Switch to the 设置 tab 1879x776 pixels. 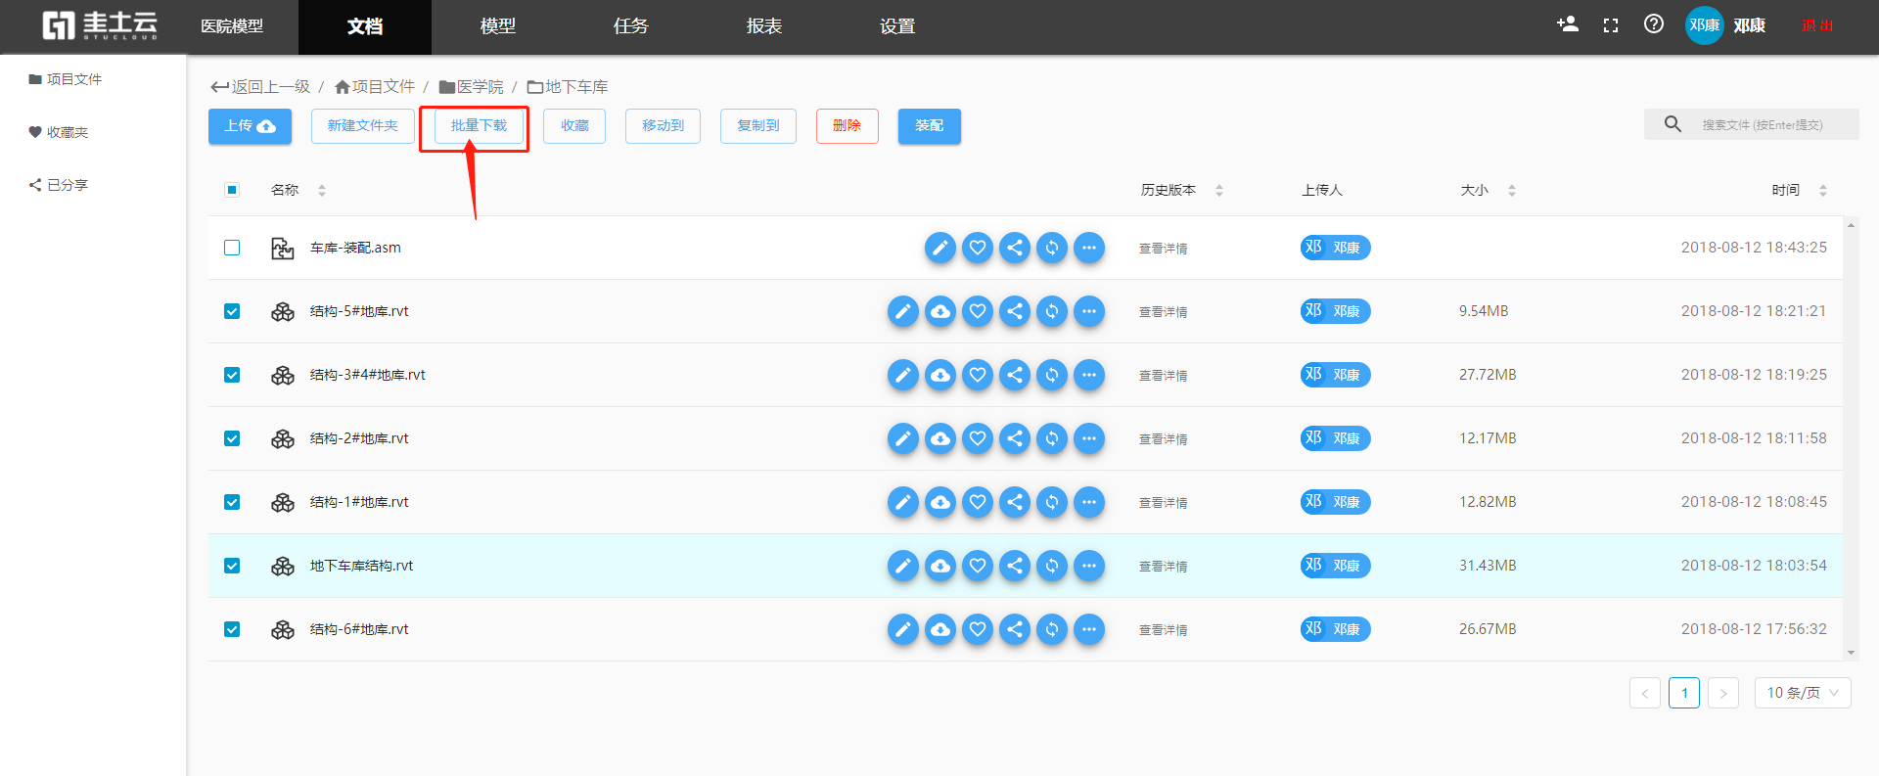click(897, 26)
